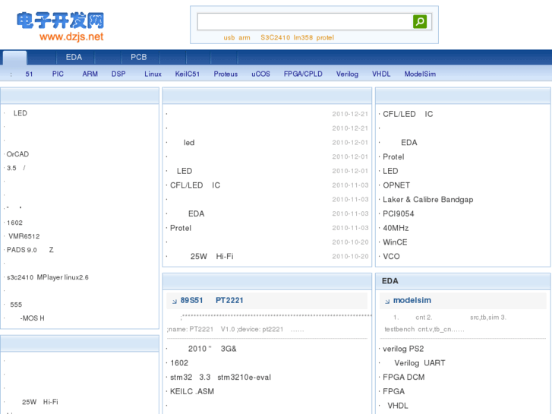
Task: Open the KeilC51 subcategory
Action: [x=188, y=74]
